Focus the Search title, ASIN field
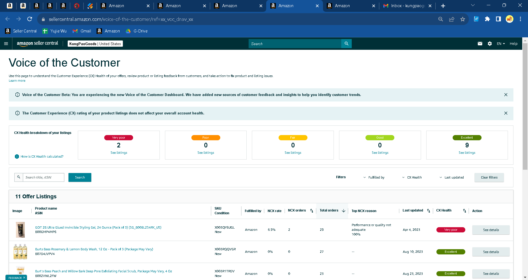Screen dimensions: 528x280 click(43, 177)
